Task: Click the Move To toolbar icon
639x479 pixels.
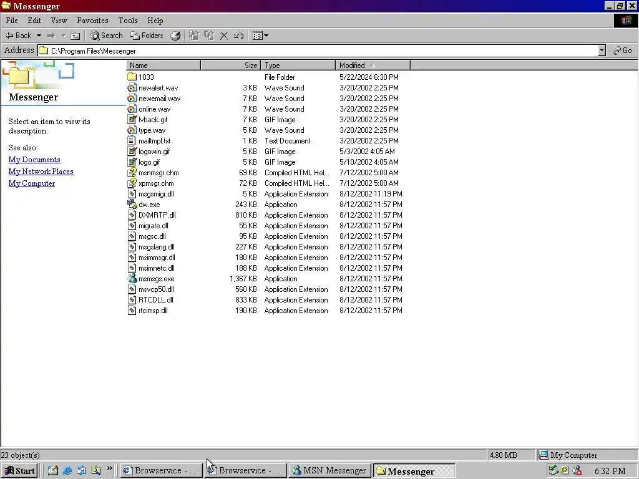Action: point(194,36)
